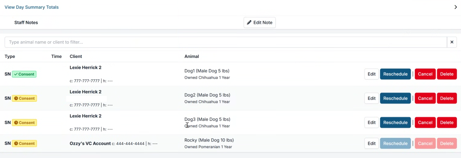461x158 pixels.
Task: Click the Edit Note pencil button
Action: tap(260, 23)
